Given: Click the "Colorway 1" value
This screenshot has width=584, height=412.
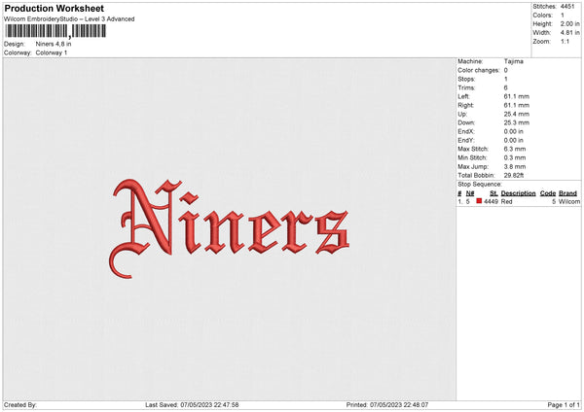Looking at the screenshot, I should [x=52, y=52].
